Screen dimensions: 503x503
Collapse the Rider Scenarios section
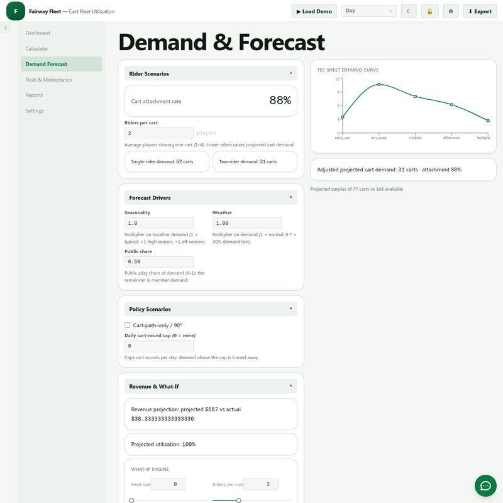coord(211,73)
